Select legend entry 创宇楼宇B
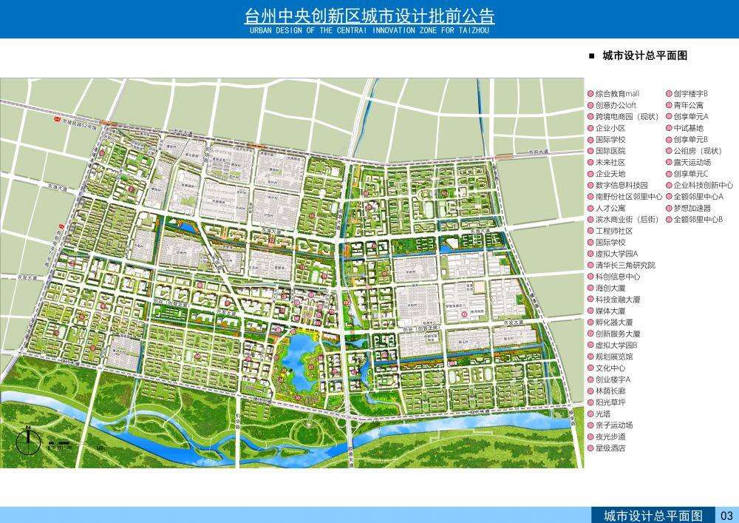Image resolution: width=739 pixels, height=523 pixels. pyautogui.click(x=687, y=94)
